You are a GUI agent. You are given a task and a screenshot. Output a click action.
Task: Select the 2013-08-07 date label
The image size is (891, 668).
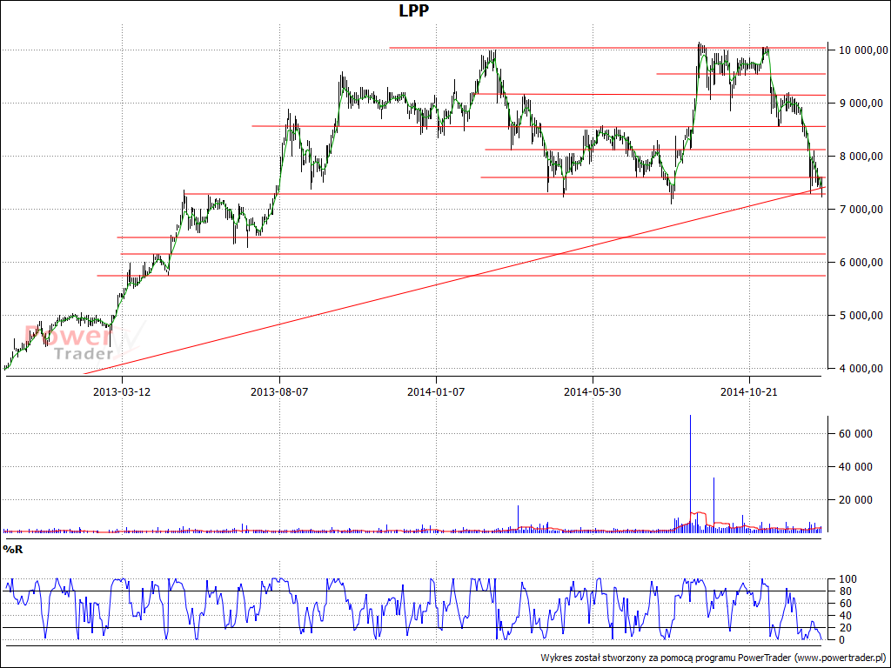[279, 392]
